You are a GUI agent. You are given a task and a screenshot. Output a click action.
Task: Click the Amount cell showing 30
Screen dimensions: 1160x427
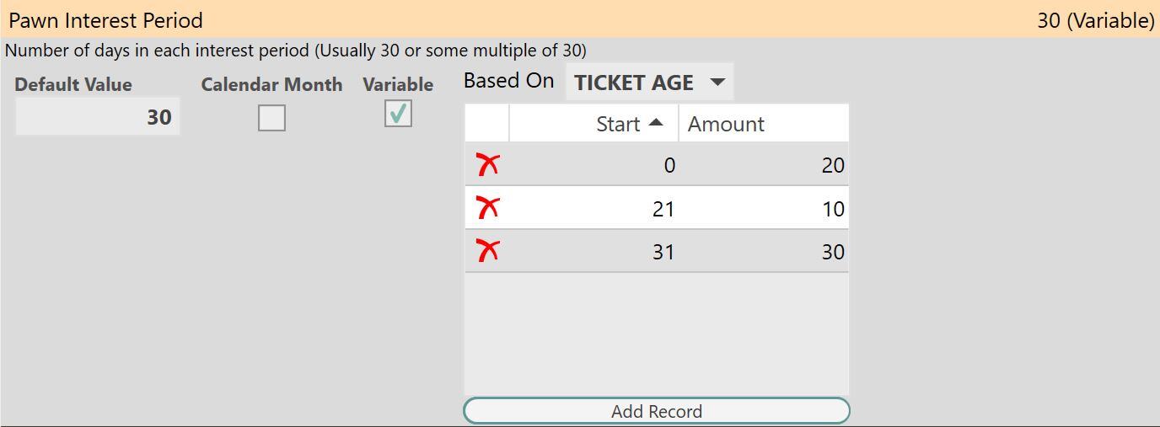tap(764, 251)
